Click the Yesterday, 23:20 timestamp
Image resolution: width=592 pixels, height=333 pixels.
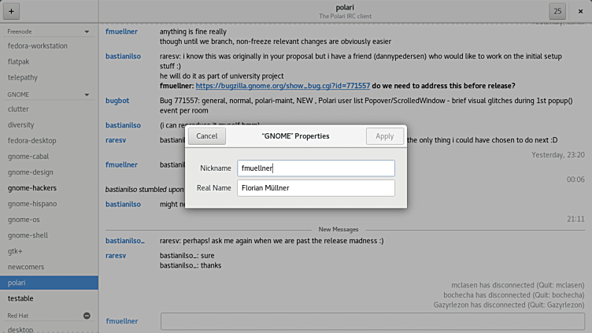pos(558,155)
